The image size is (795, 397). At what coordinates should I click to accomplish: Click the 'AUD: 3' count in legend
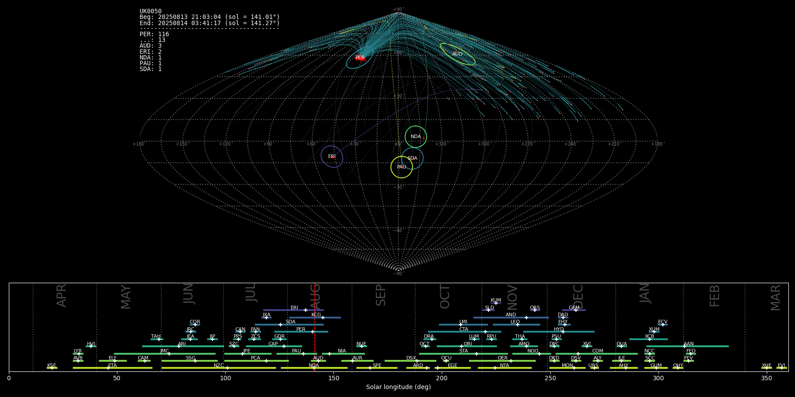click(151, 46)
